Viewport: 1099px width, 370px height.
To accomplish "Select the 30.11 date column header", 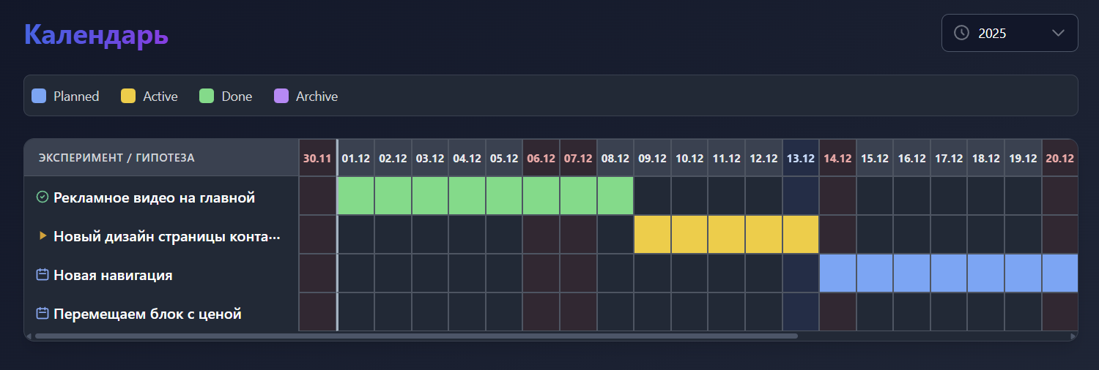I will pyautogui.click(x=317, y=158).
